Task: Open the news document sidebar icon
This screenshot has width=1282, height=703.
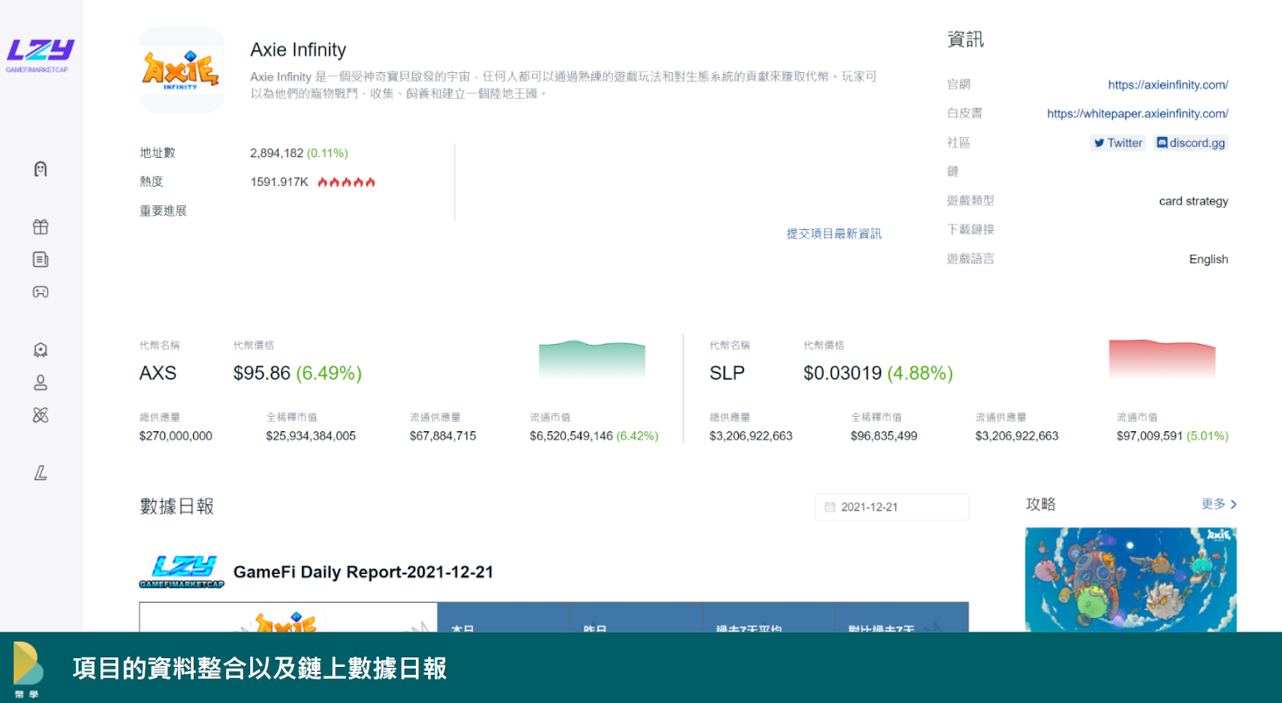Action: [x=41, y=260]
